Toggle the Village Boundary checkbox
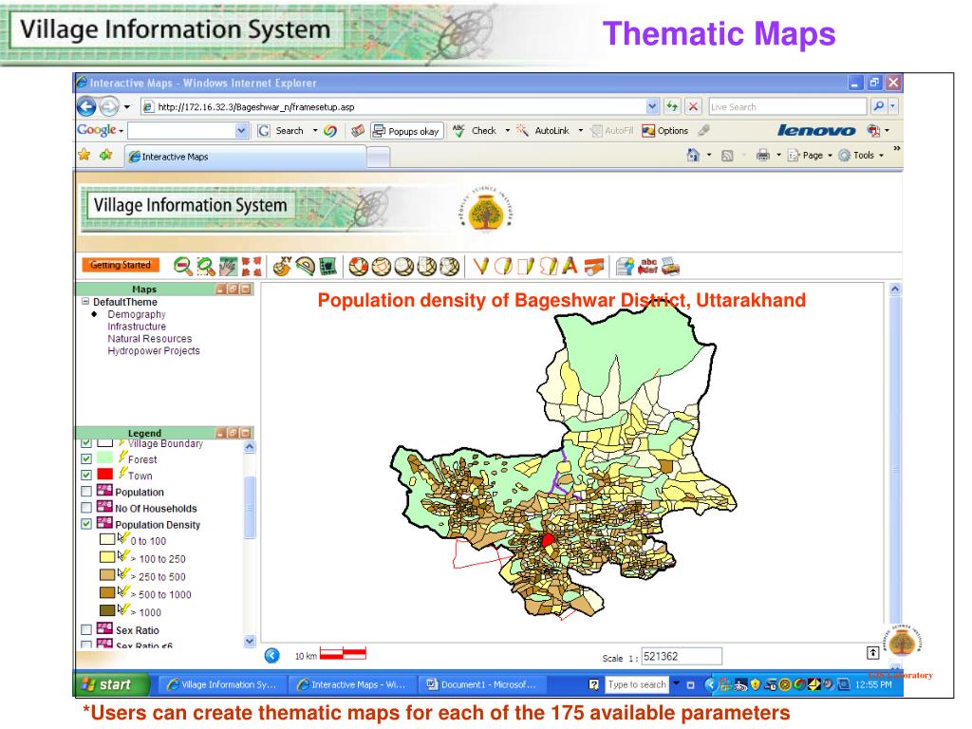 pyautogui.click(x=86, y=443)
